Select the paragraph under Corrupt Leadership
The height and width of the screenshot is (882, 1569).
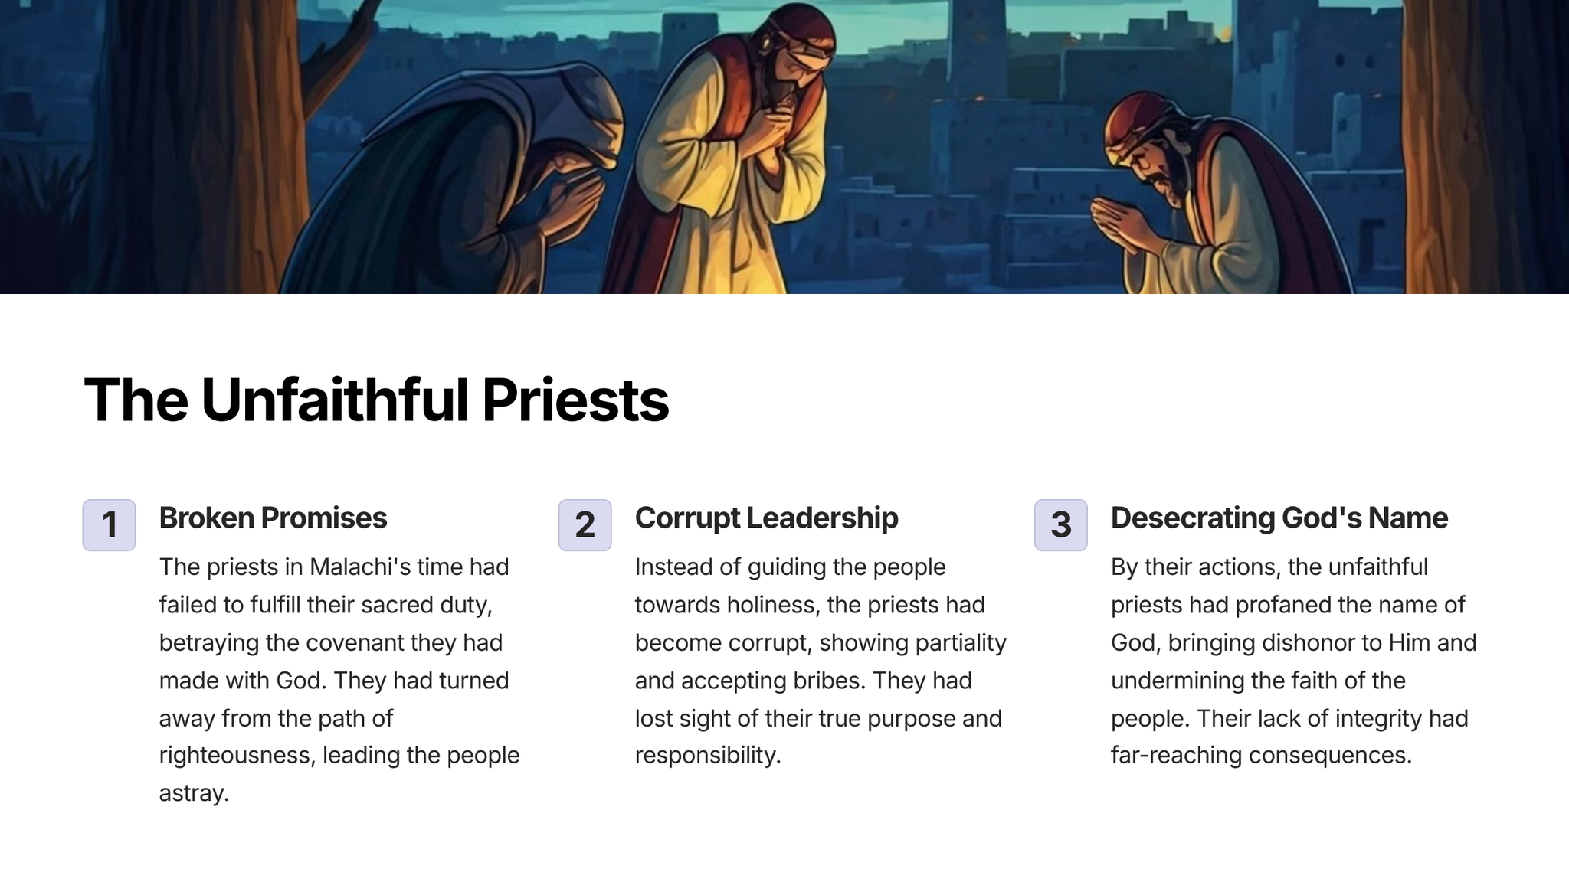tap(820, 661)
